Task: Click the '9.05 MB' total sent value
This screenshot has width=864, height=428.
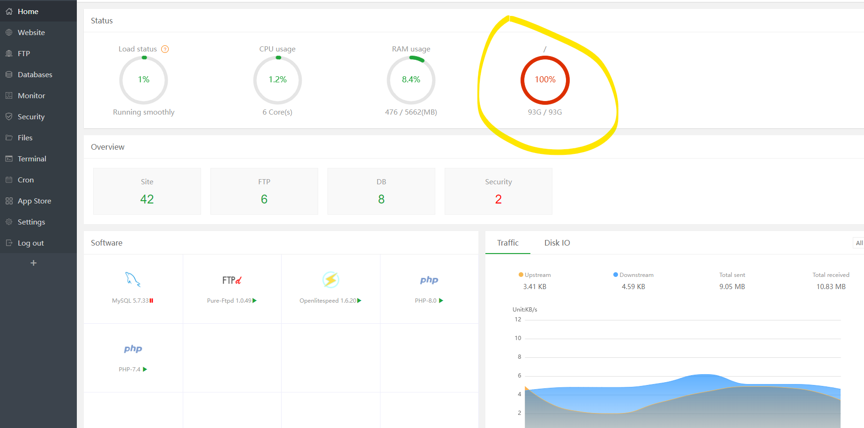Action: tap(732, 287)
